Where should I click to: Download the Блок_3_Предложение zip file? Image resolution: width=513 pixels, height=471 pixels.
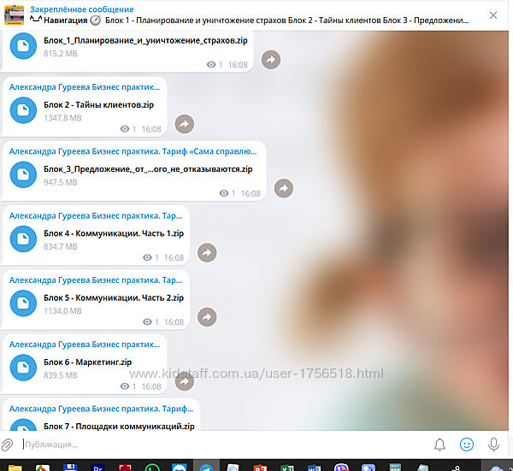click(x=23, y=174)
